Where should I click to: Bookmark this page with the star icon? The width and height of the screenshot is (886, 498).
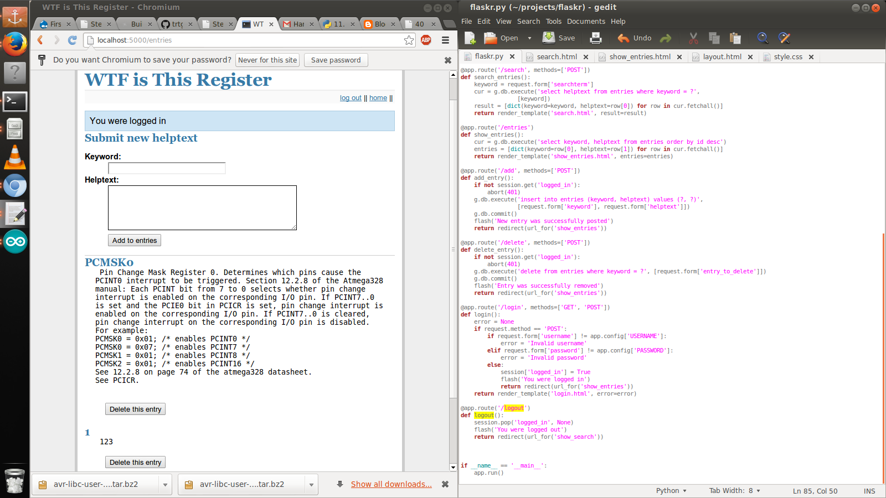tap(409, 40)
